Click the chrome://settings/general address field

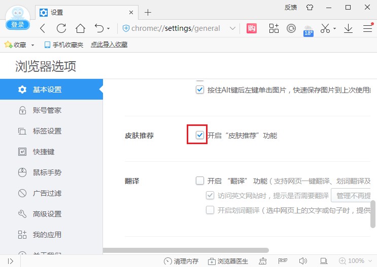(x=176, y=28)
